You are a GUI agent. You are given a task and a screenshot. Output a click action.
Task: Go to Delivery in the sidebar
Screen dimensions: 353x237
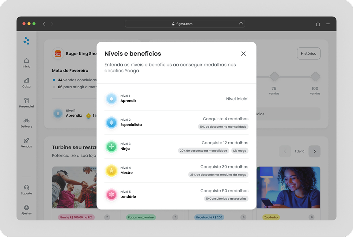point(26,122)
